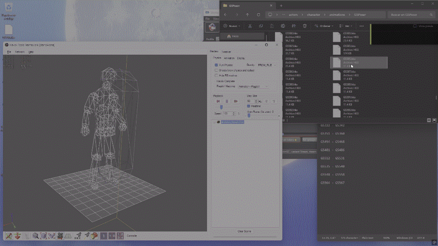Click the search magnifier in Explorer search box
This screenshot has height=246, width=438.
431,15
